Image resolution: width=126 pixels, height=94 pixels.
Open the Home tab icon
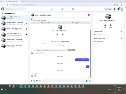click(52, 9)
